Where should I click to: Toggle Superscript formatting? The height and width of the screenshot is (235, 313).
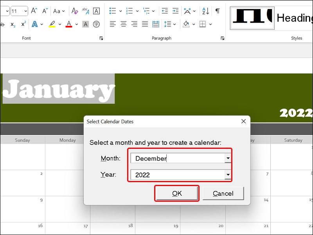tap(23, 24)
